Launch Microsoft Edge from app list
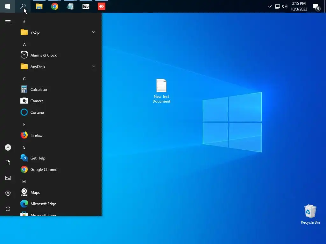The height and width of the screenshot is (244, 326). point(58,204)
